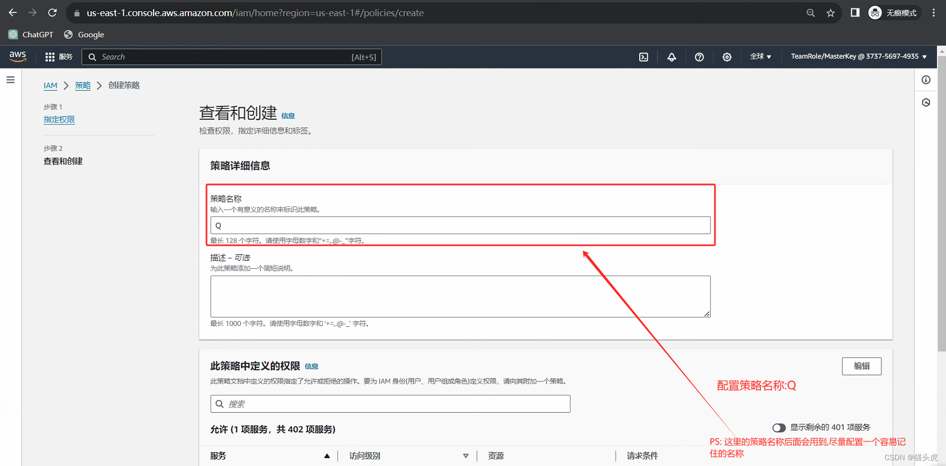Toggle the left hamburger navigation menu

pos(10,80)
